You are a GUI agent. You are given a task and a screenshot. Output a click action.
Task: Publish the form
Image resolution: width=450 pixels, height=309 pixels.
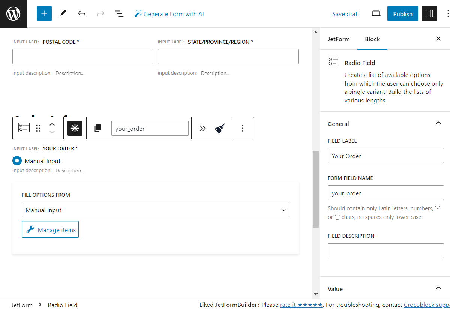[402, 13]
